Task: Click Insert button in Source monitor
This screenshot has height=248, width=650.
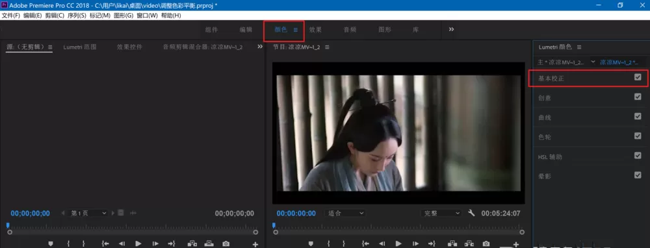Action: 192,244
